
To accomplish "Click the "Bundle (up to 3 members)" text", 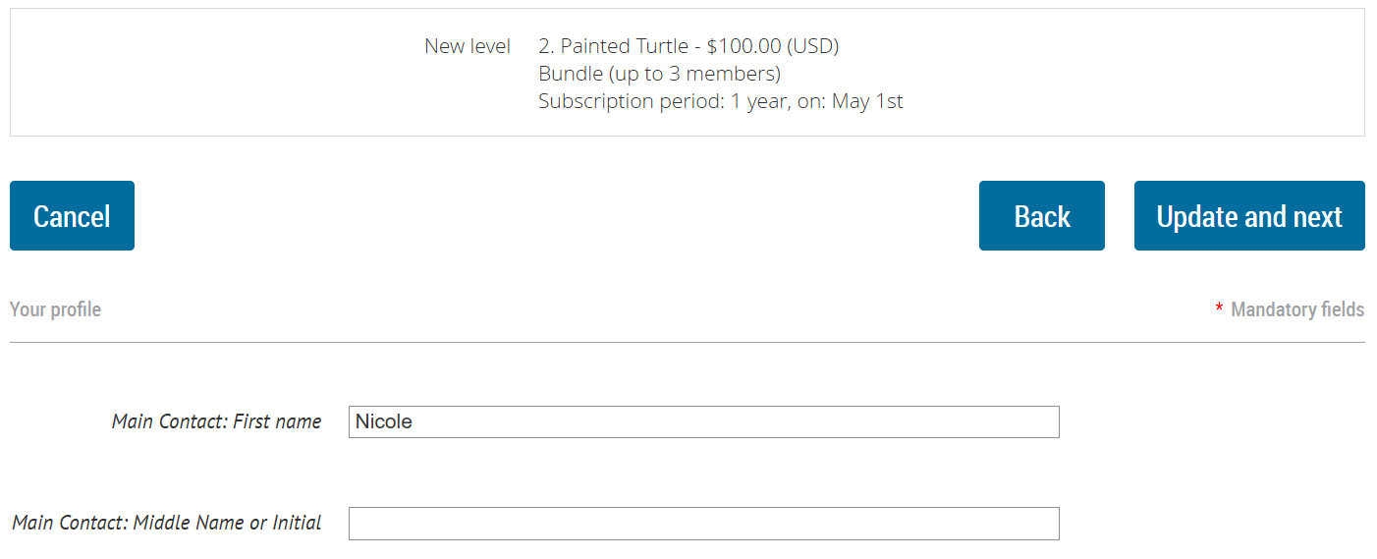I will point(659,74).
